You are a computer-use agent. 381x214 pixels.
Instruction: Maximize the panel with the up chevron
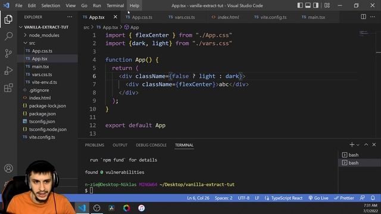[x=366, y=144]
